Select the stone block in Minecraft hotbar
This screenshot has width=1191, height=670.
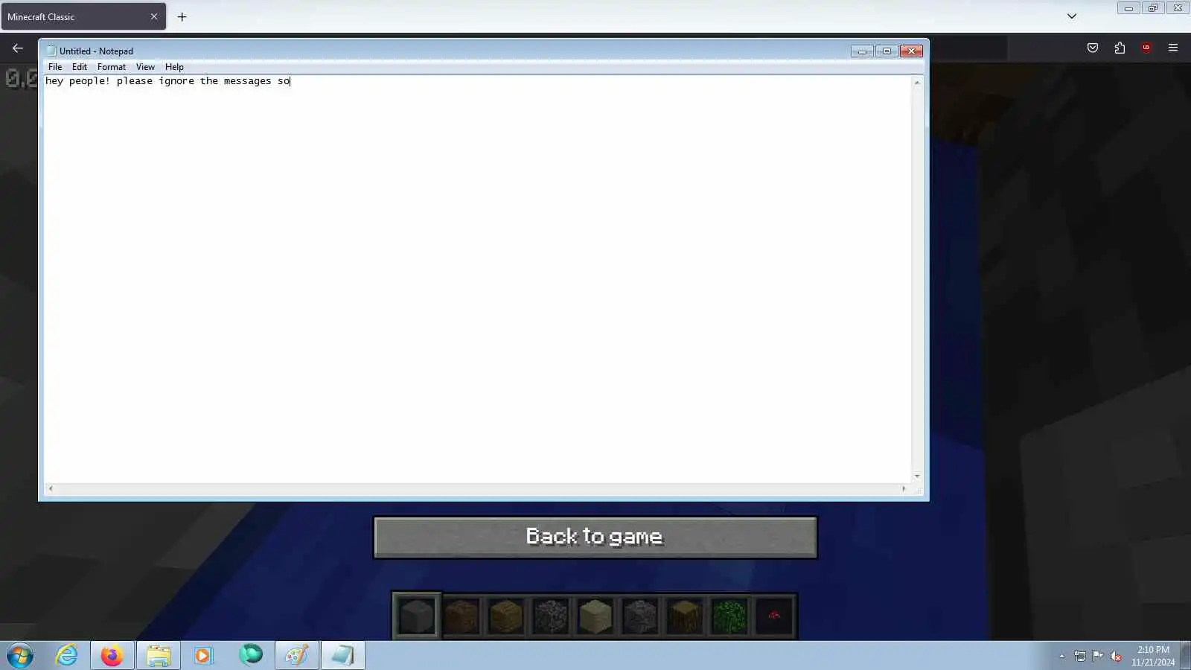coord(416,616)
